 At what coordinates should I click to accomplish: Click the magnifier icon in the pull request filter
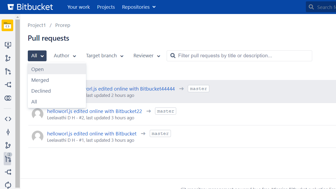pos(173,56)
